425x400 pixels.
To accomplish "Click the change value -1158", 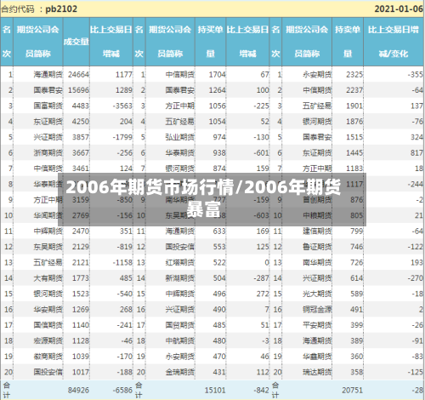I will (122, 262).
